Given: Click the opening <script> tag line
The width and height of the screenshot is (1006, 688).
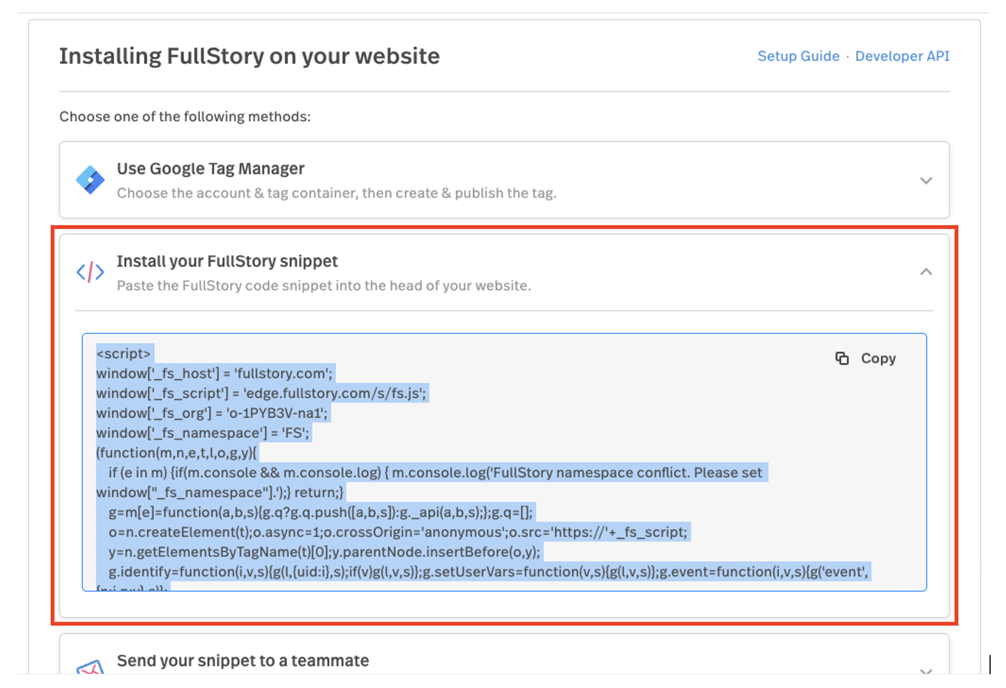Looking at the screenshot, I should 123,353.
